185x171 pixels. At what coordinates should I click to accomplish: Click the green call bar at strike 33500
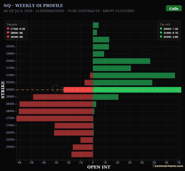coord(101,47)
